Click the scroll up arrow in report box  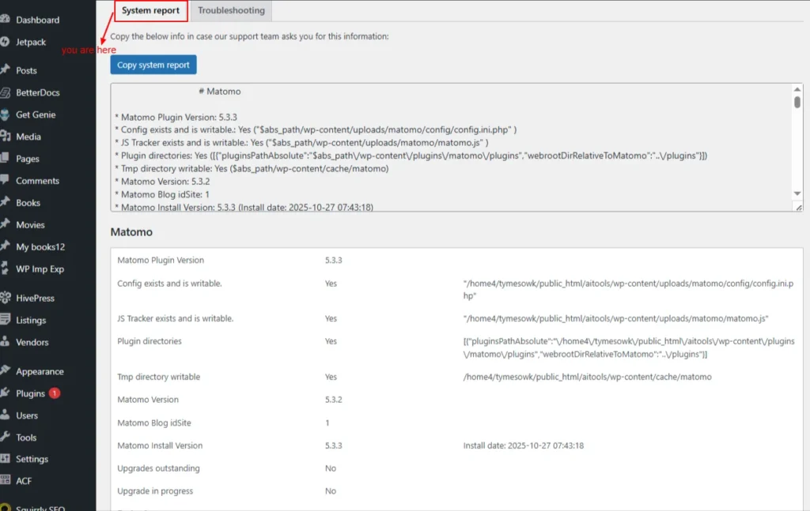coord(797,89)
